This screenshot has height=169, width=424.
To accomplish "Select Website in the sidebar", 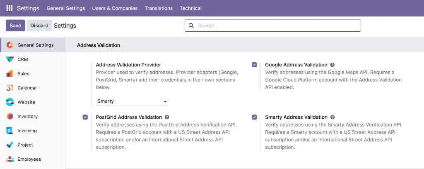I will [33, 102].
